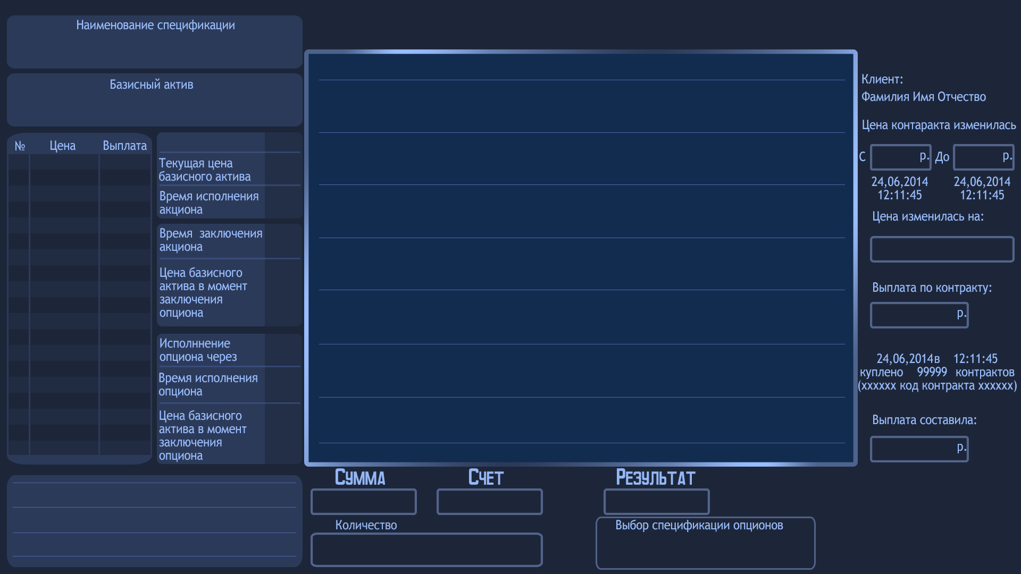Image resolution: width=1021 pixels, height=574 pixels.
Task: Click the Количество input box
Action: point(426,550)
